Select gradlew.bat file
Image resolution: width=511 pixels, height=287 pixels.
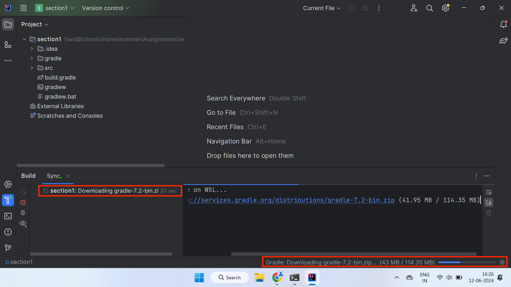[x=57, y=96]
